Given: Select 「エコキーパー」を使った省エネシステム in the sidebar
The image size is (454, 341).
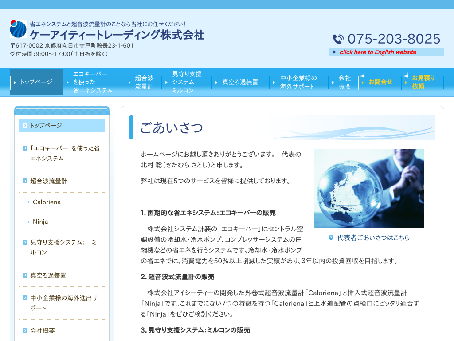Looking at the screenshot, I should (61, 153).
